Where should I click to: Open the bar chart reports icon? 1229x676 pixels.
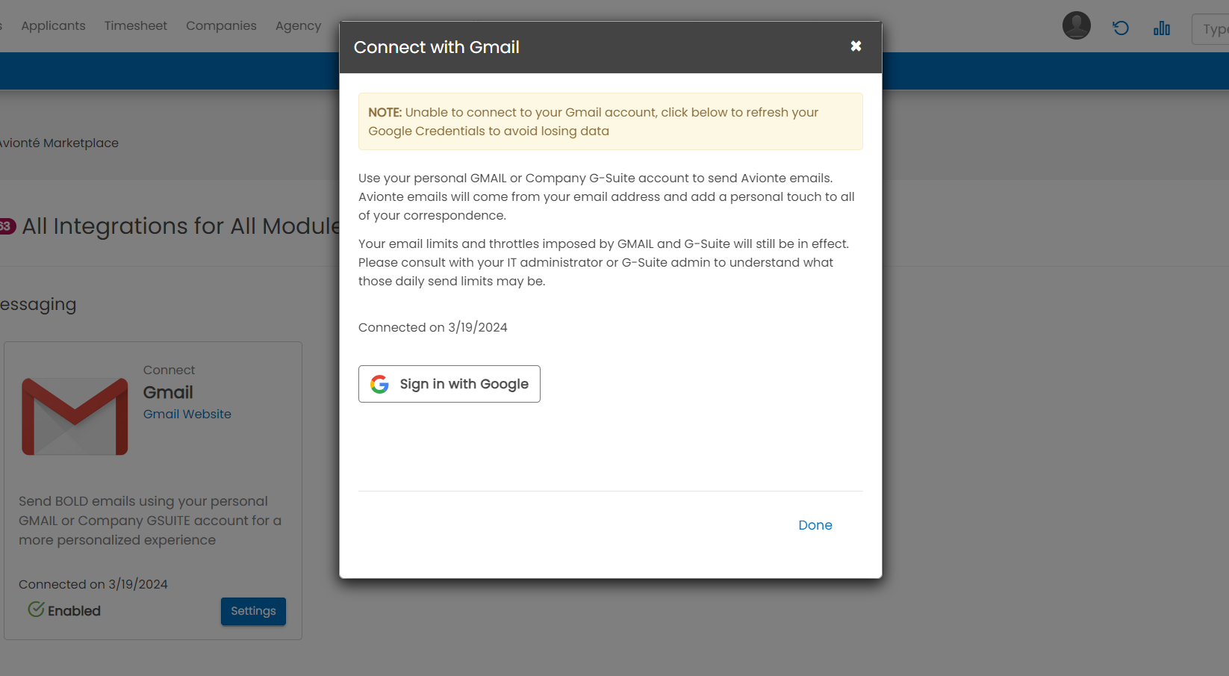(x=1161, y=28)
